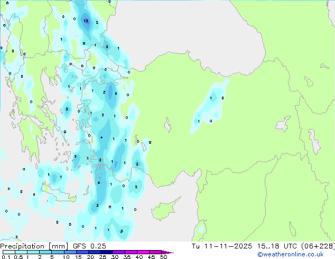The image size is (335, 259).
Task: Select the '15..18 UTC' time range text
Action: tap(277, 246)
